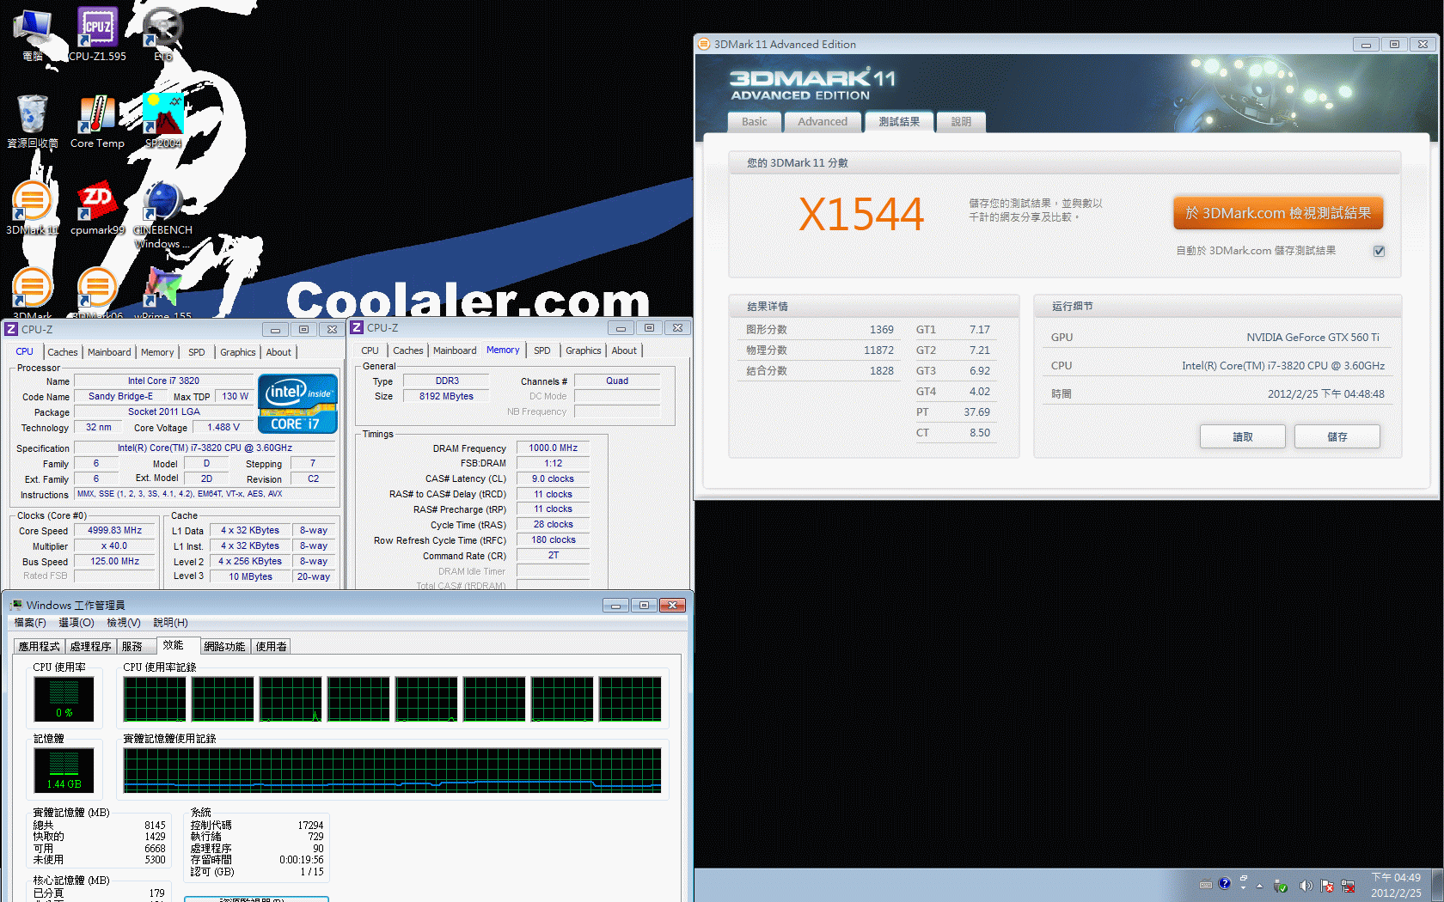Viewport: 1444px width, 902px height.
Task: Click the disconnected network tray icon
Action: pyautogui.click(x=1348, y=886)
